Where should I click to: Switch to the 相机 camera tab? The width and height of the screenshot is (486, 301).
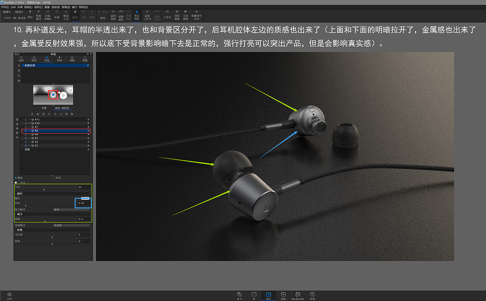click(72, 59)
